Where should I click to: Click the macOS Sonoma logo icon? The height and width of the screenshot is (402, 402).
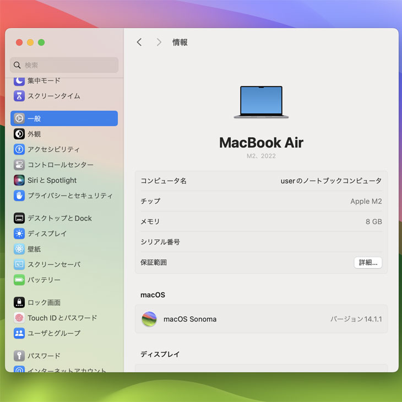149,319
